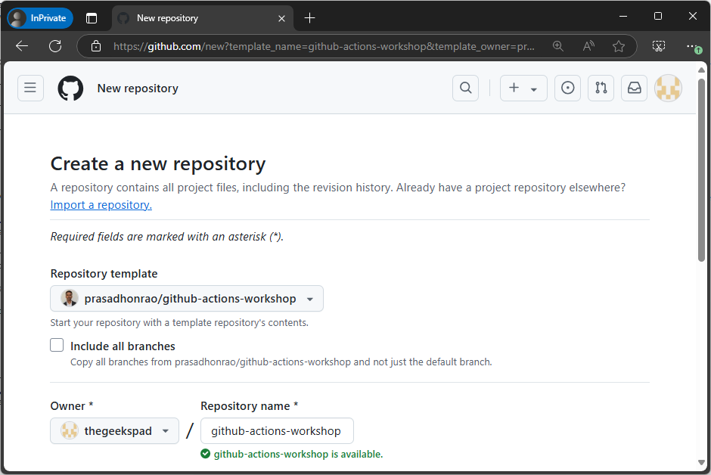Click the 'Include all branches' label text
The height and width of the screenshot is (475, 711).
[x=123, y=346]
